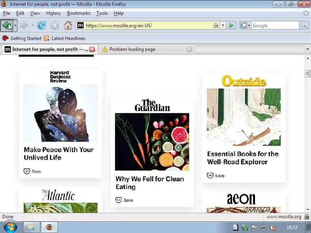
Task: Click the green Go button
Action: pos(231,25)
